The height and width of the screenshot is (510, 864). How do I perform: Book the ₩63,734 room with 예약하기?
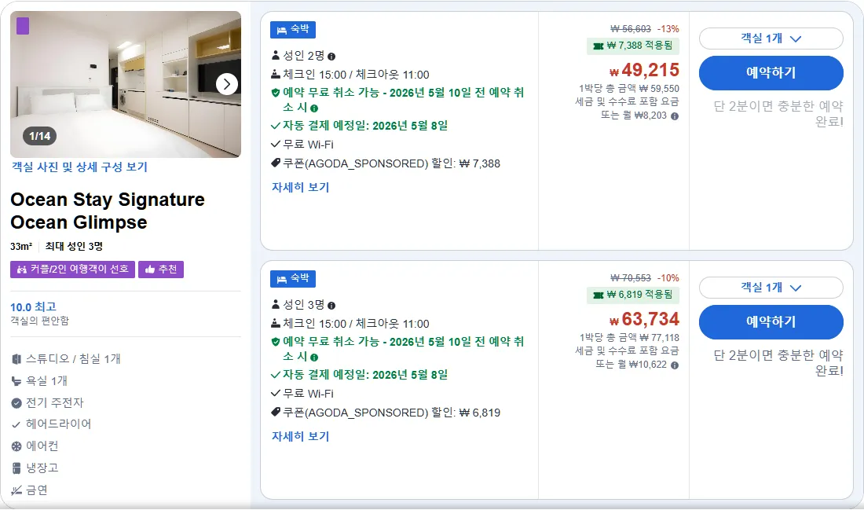pyautogui.click(x=771, y=322)
